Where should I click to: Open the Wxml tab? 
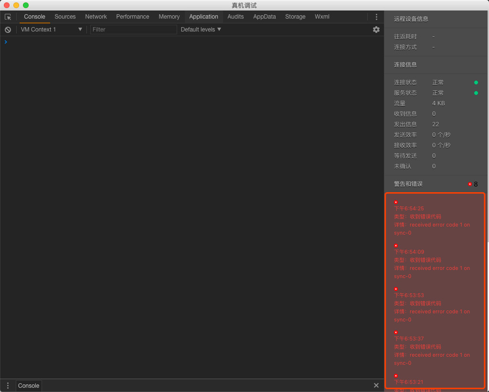pos(322,17)
